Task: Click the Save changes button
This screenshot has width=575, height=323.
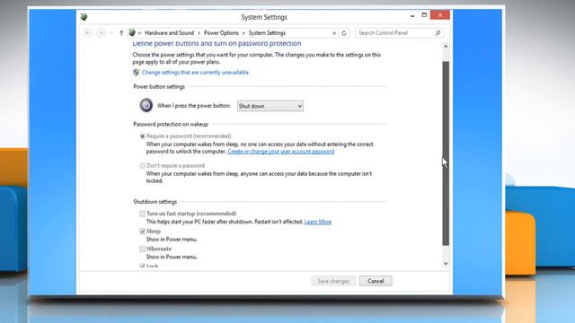Action: tap(333, 281)
